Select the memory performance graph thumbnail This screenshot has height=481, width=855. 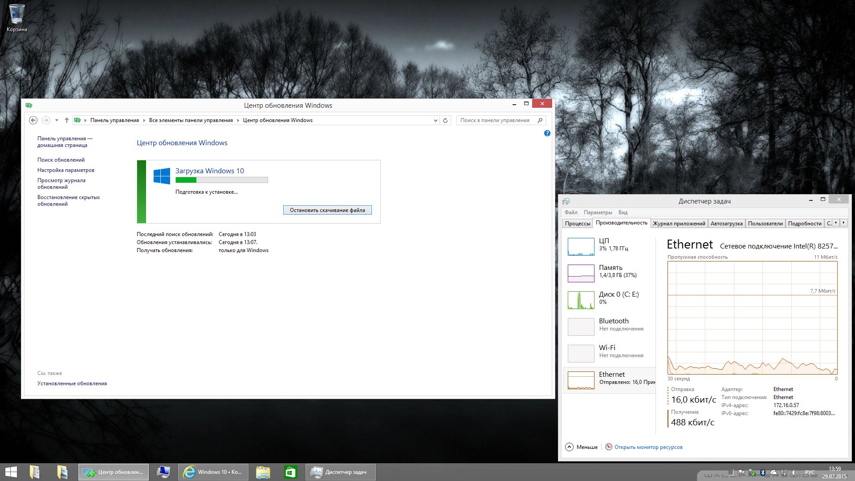581,273
